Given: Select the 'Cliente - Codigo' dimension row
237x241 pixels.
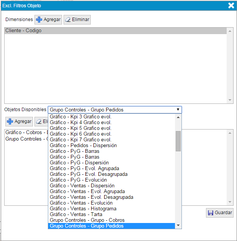Looking at the screenshot, I should [x=115, y=31].
